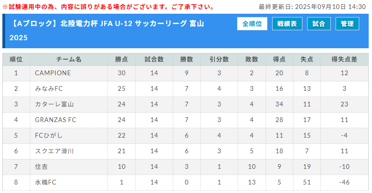
Task: Click スクエア滑川 team name
Action: click(x=54, y=151)
